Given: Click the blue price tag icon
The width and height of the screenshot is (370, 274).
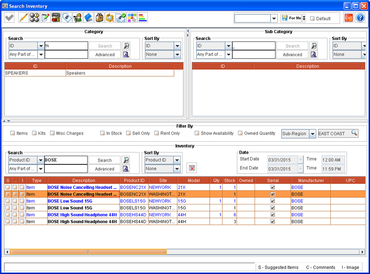Looking at the screenshot, I should click(67, 18).
